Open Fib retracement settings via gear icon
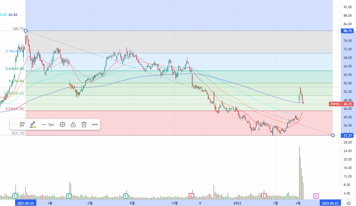Screen dimensions: 356x206 63,124
